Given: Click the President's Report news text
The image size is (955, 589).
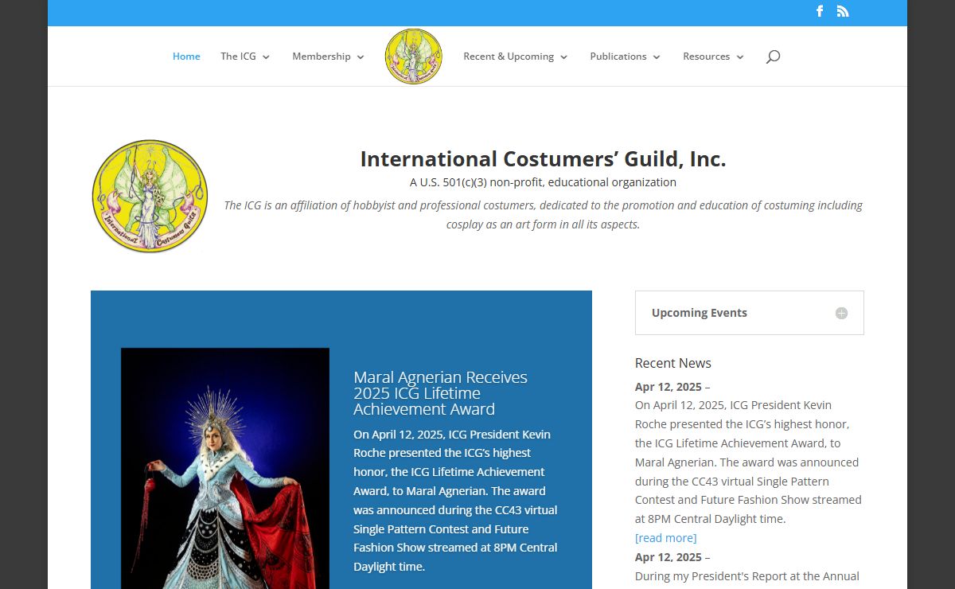Looking at the screenshot, I should (747, 576).
